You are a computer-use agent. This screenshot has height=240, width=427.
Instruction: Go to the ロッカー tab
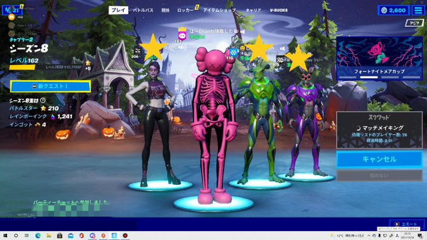click(185, 10)
